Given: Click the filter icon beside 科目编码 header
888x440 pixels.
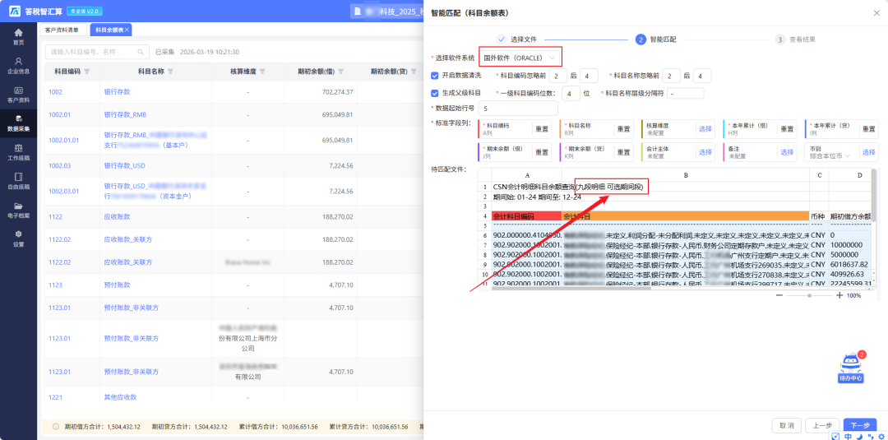Looking at the screenshot, I should [86, 72].
